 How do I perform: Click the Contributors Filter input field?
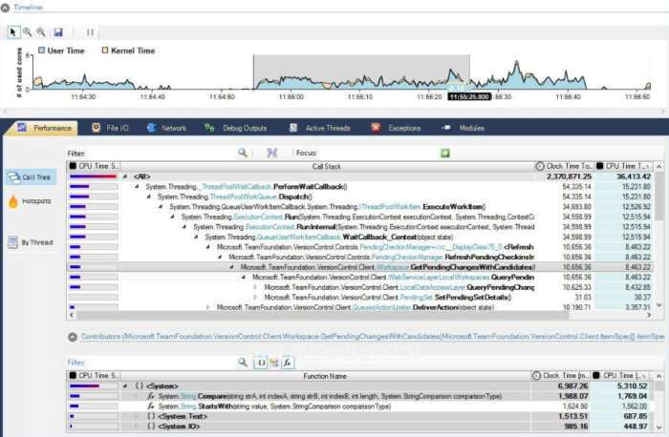click(x=162, y=363)
